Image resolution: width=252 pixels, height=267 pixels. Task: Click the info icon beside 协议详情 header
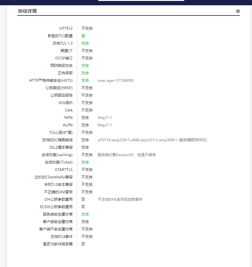pos(238,11)
